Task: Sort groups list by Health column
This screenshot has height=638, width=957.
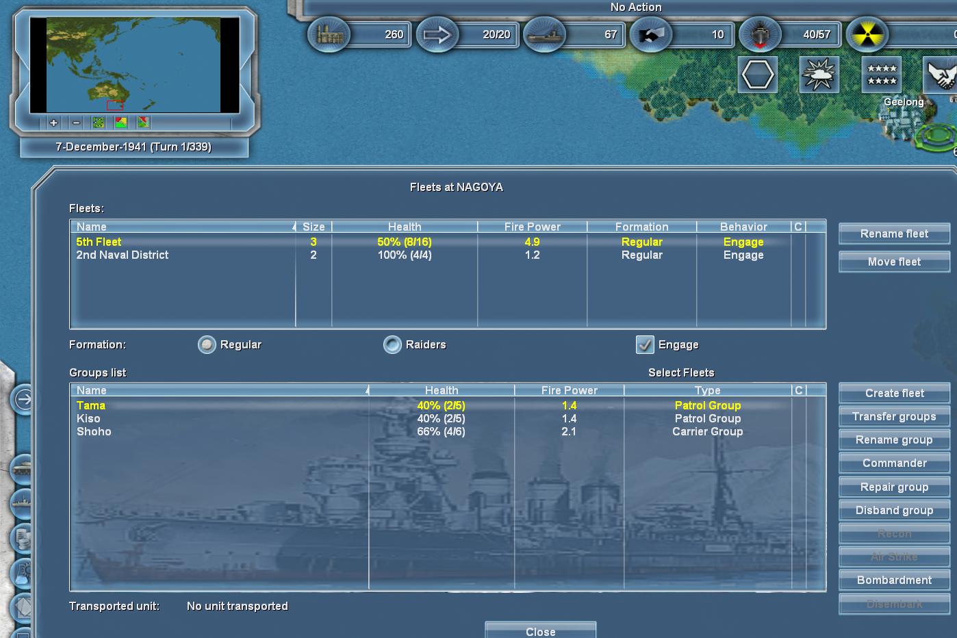Action: [x=442, y=390]
